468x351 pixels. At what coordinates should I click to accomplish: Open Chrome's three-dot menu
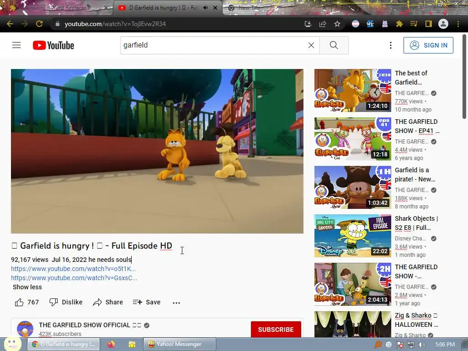point(458,24)
